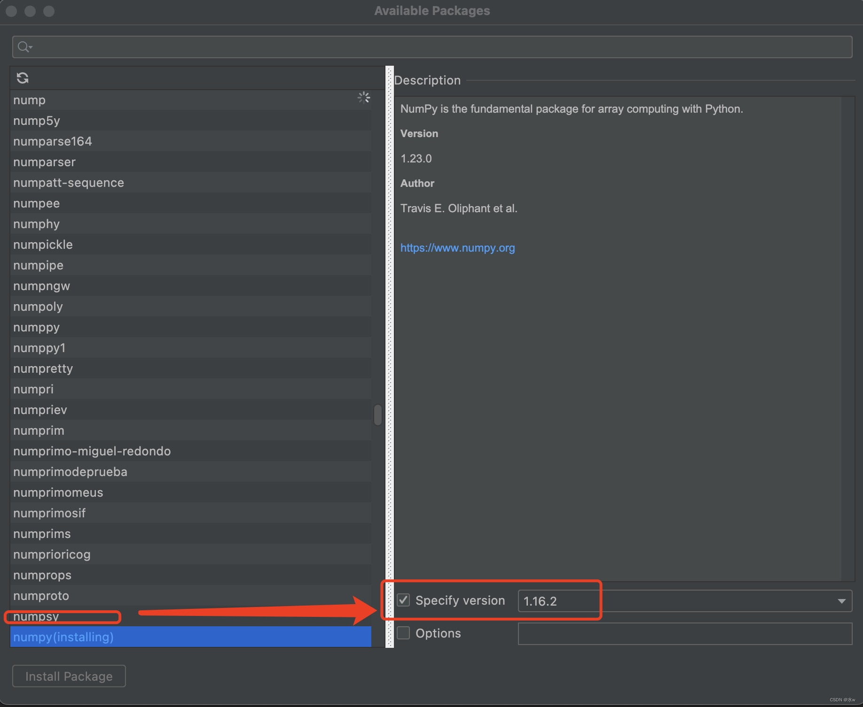Select the numprims package
Image resolution: width=863 pixels, height=707 pixels.
190,534
